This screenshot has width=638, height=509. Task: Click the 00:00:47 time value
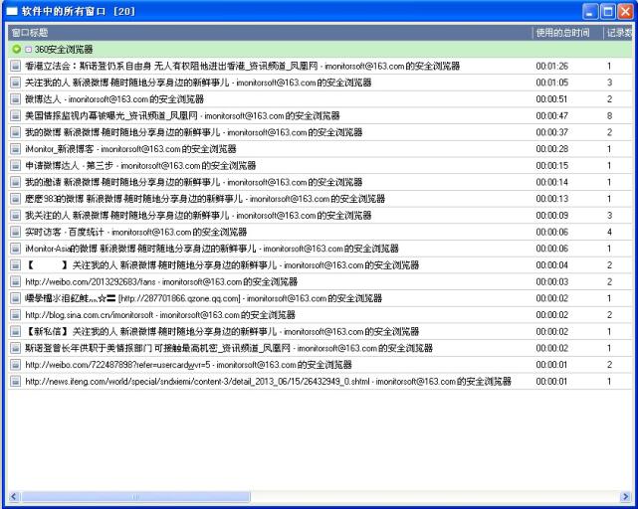click(x=551, y=116)
